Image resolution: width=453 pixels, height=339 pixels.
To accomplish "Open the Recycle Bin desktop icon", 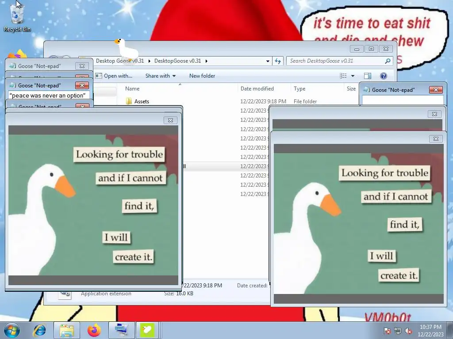I will pos(17,18).
